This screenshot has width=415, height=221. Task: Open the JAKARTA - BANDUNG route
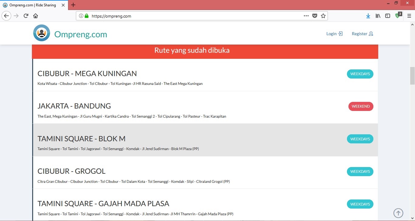(x=74, y=106)
